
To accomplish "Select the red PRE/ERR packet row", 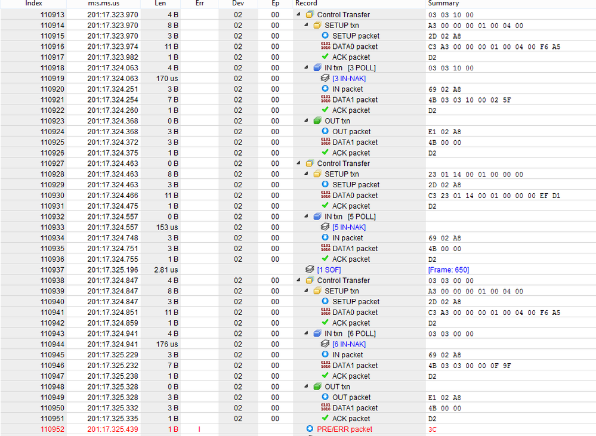I will coord(298,429).
